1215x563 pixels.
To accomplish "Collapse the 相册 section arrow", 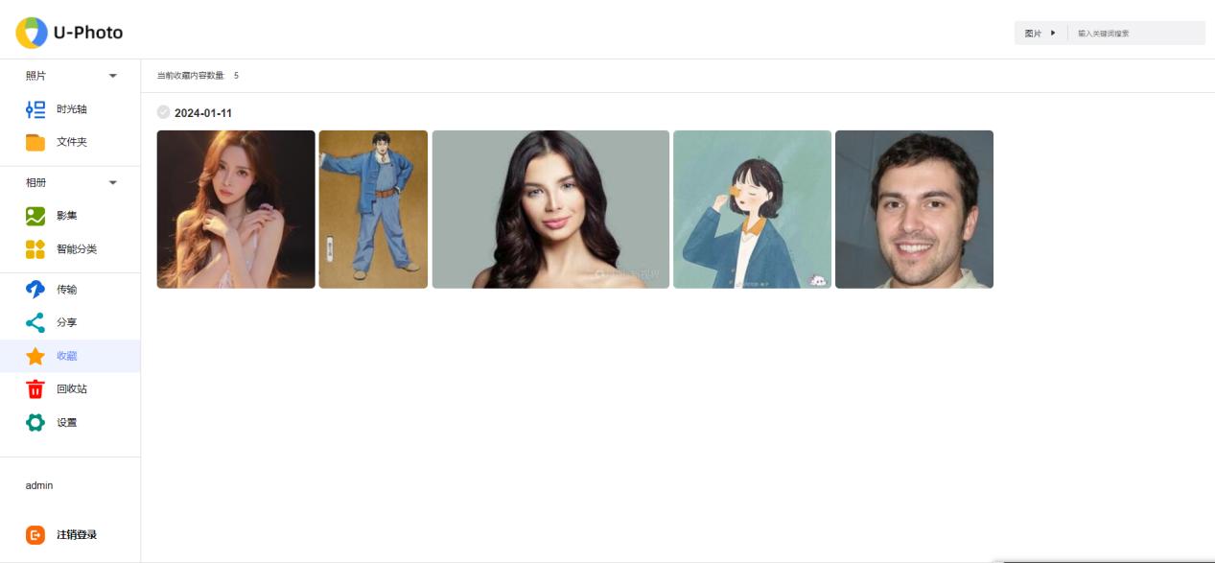I will pos(113,182).
